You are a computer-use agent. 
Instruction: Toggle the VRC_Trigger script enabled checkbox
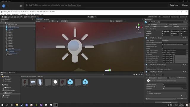pos(148,72)
